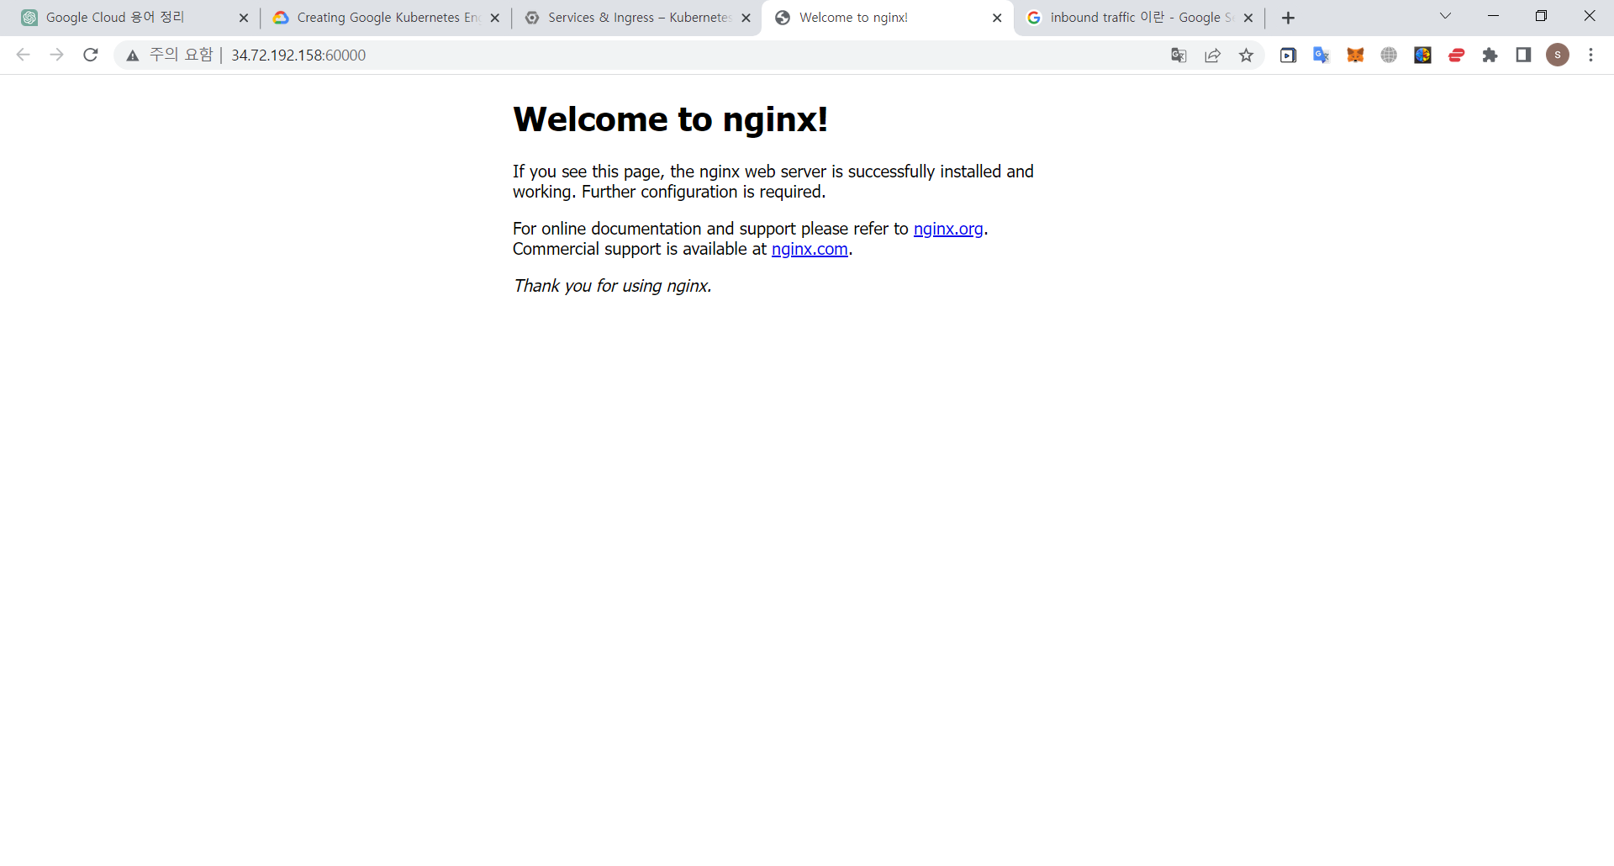Close the inbound traffic search tab
Viewport: 1614px width, 866px height.
(x=1248, y=18)
